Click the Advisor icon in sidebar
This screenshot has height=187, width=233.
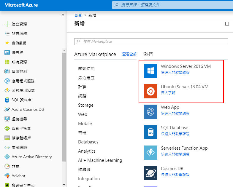[7, 176]
